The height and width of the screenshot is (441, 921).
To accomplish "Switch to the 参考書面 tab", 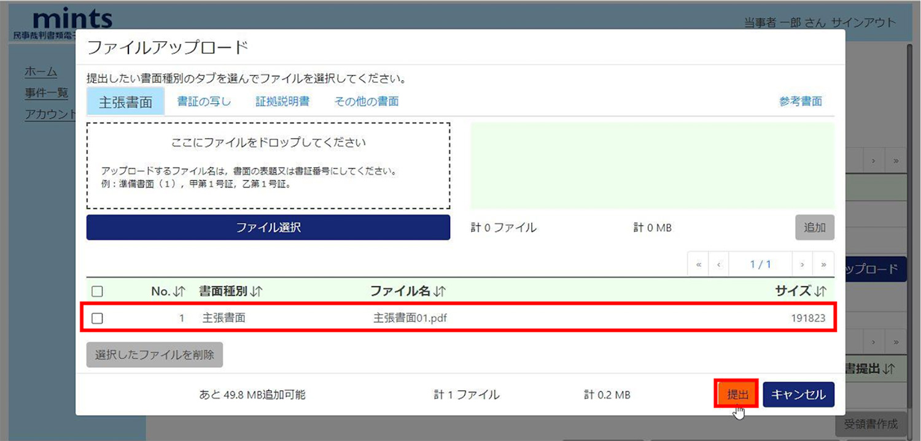I will [x=801, y=102].
